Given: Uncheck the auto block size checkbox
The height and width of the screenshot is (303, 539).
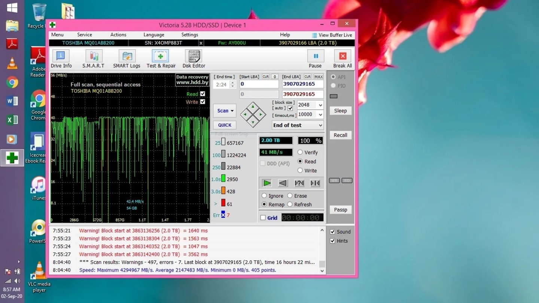Looking at the screenshot, I should click(x=290, y=108).
